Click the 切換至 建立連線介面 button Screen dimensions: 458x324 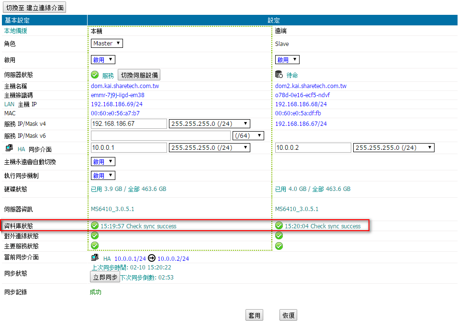pyautogui.click(x=34, y=7)
